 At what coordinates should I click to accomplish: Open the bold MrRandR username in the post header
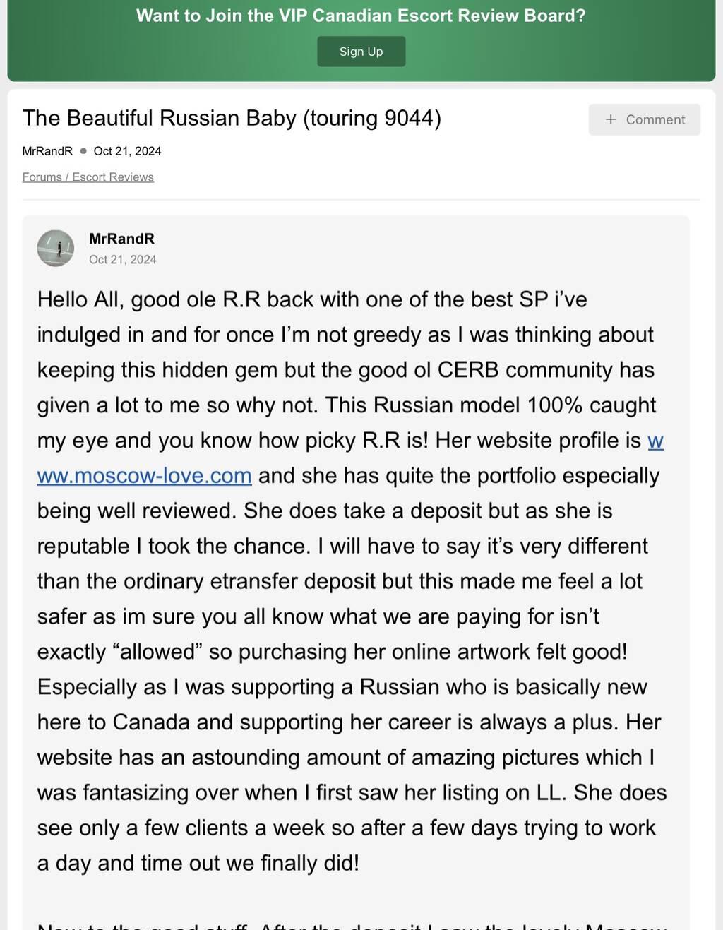tap(121, 239)
